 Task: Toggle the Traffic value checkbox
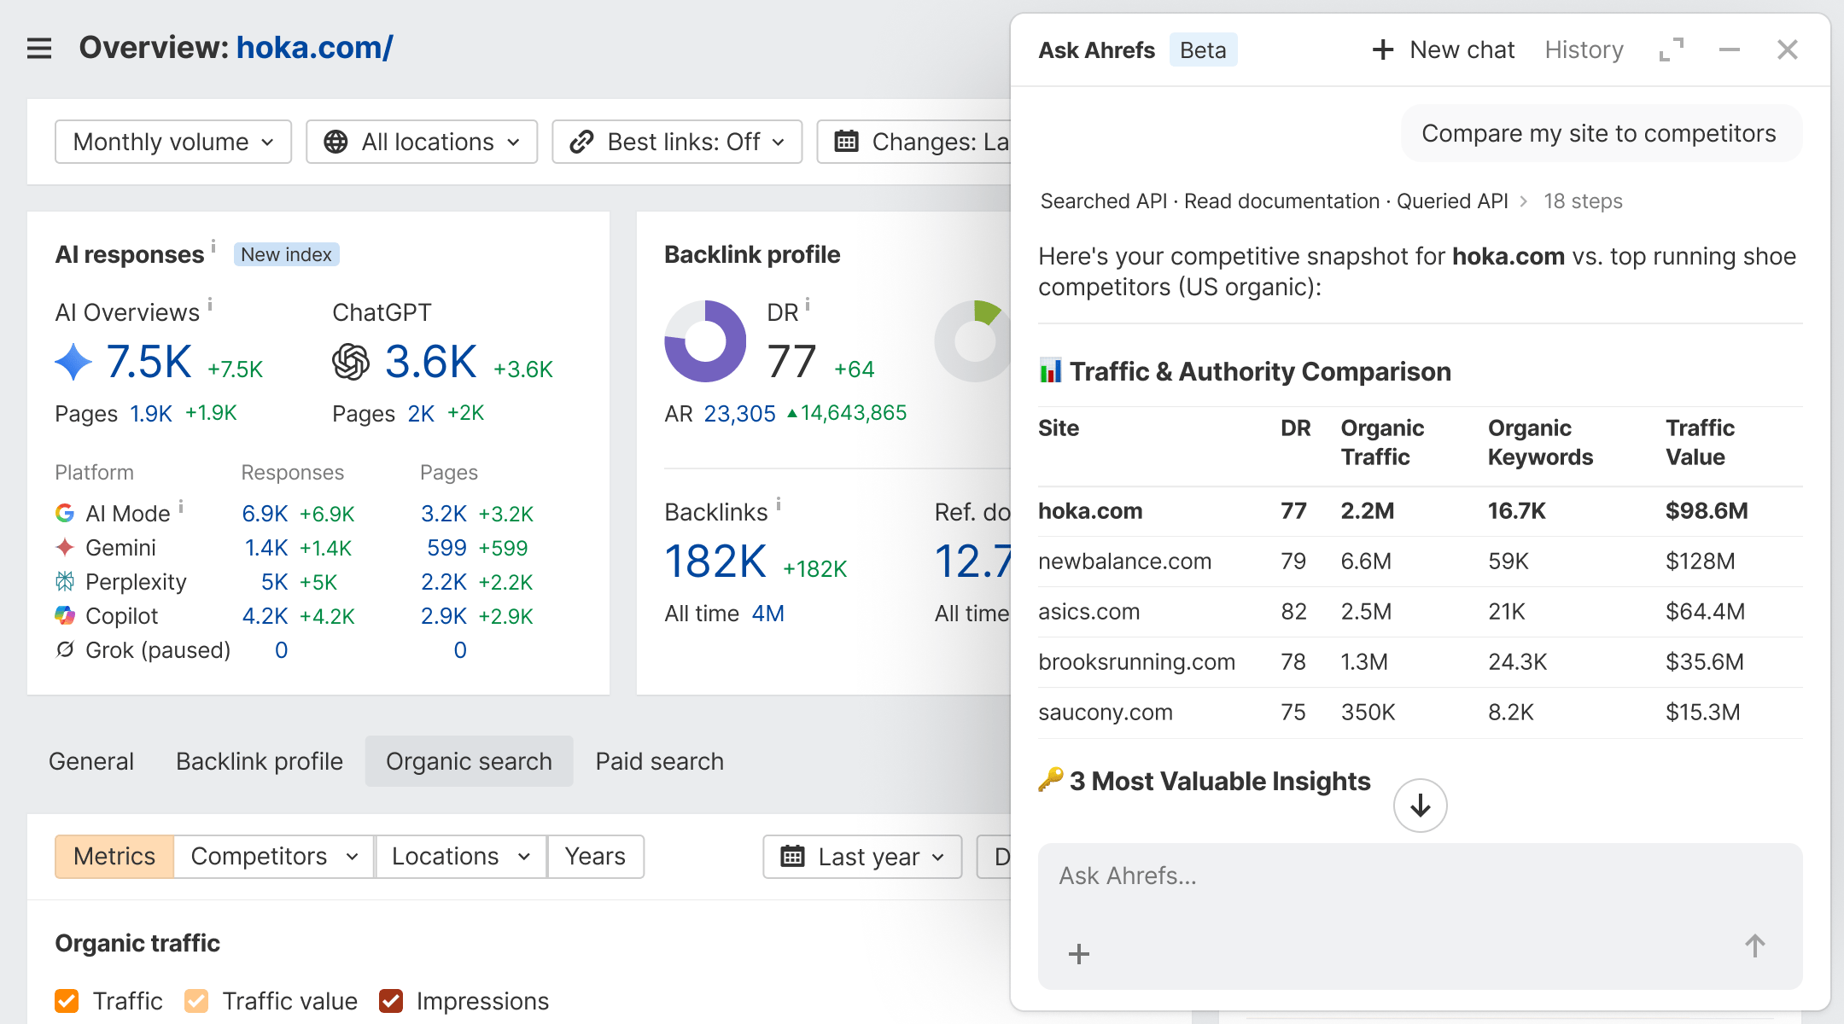(x=196, y=1001)
